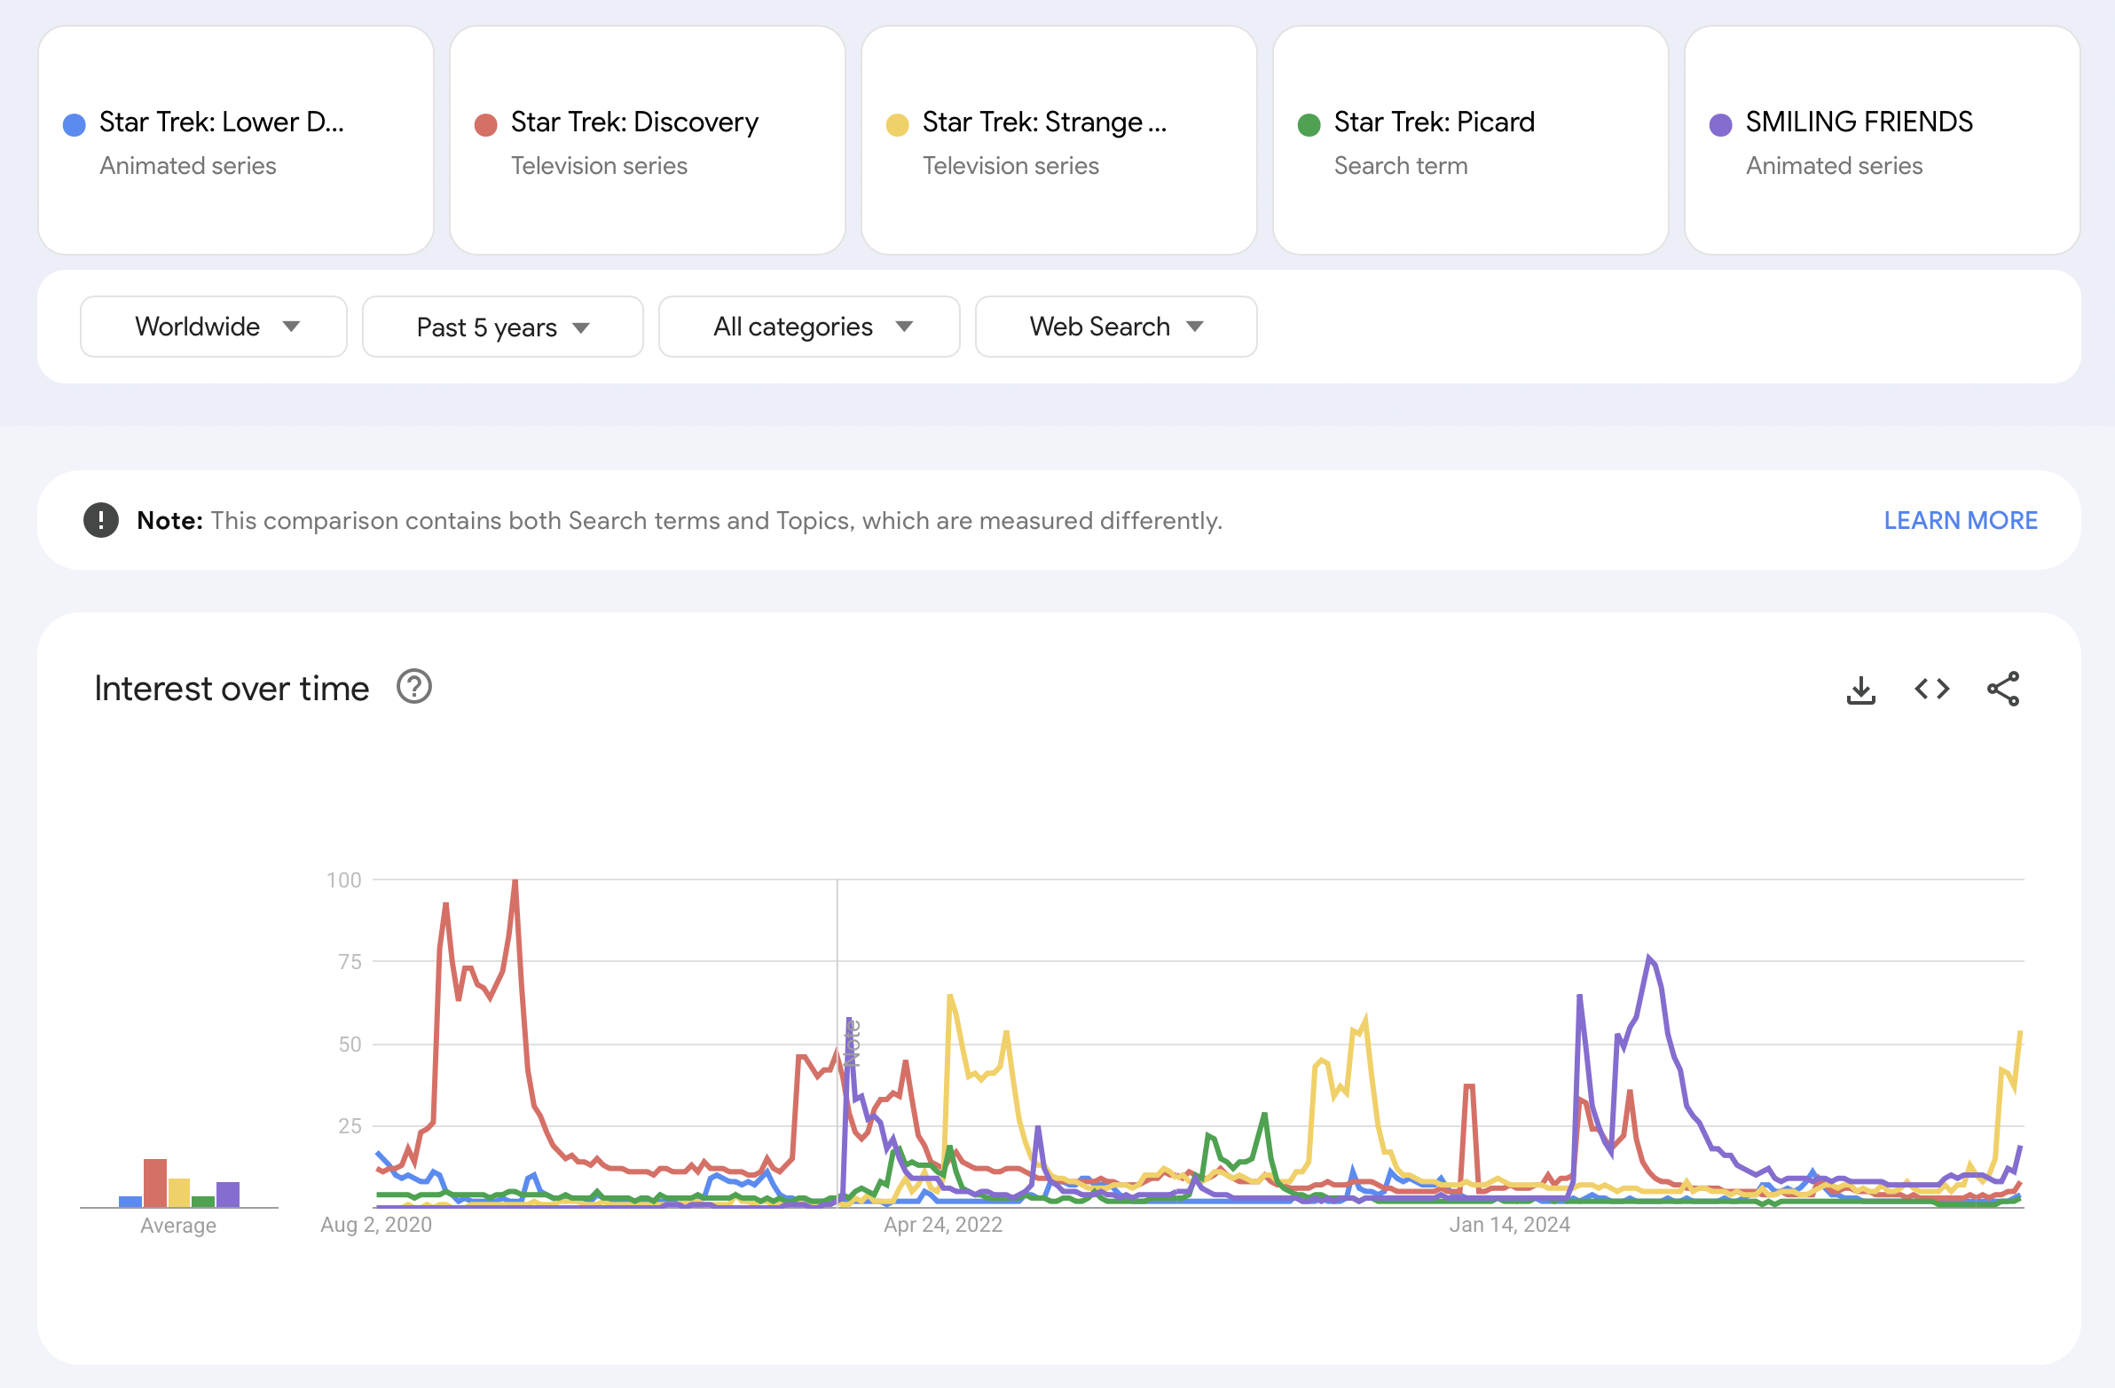
Task: Click the Interest over time heading
Action: 232,688
